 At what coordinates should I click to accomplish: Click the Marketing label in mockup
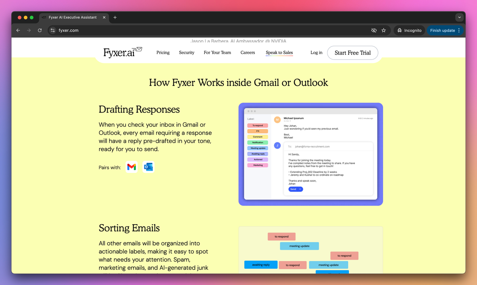click(x=258, y=165)
